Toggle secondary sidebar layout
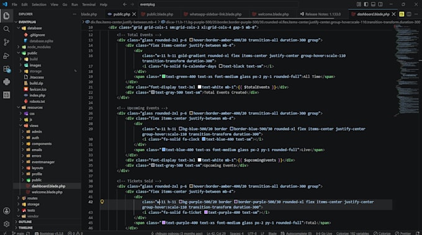 pyautogui.click(x=380, y=4)
